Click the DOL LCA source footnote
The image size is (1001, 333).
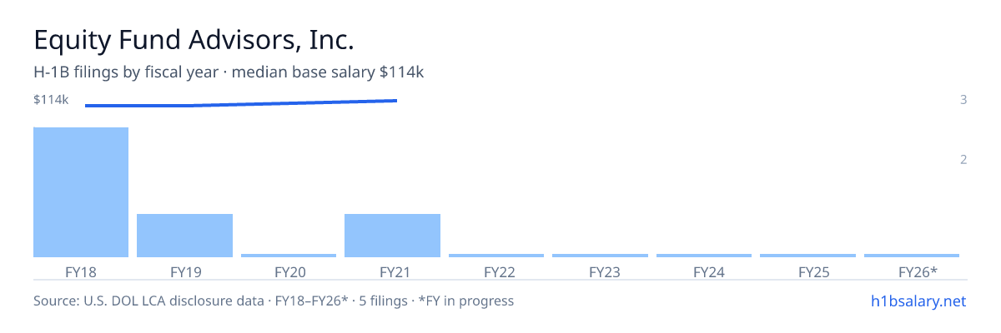[274, 301]
